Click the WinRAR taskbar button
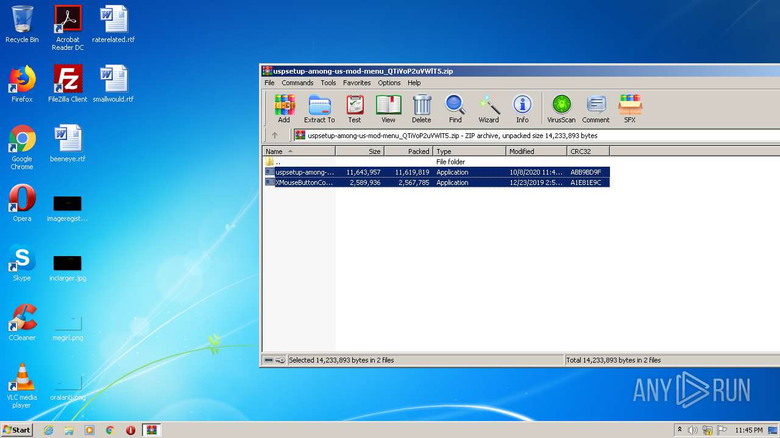 click(151, 430)
